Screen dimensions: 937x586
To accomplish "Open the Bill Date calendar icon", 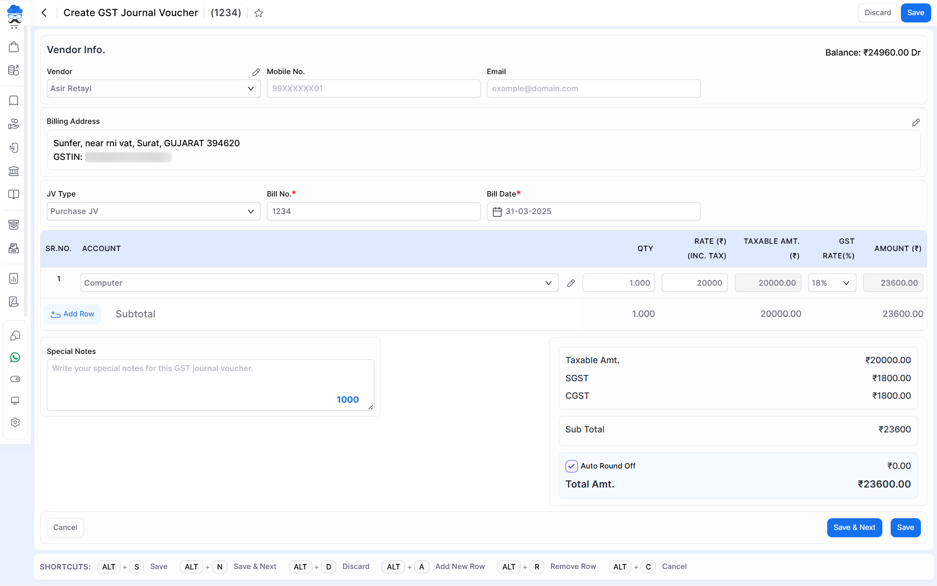I will tap(497, 212).
